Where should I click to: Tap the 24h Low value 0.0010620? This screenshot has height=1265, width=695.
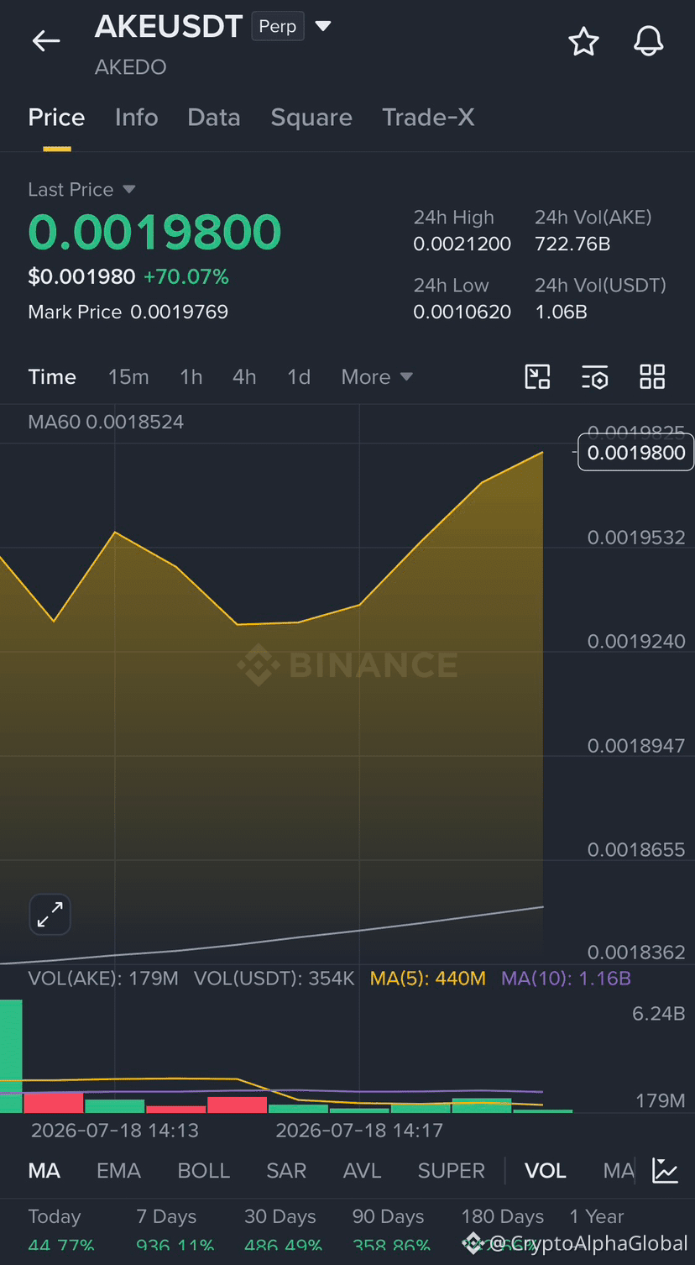pos(462,312)
